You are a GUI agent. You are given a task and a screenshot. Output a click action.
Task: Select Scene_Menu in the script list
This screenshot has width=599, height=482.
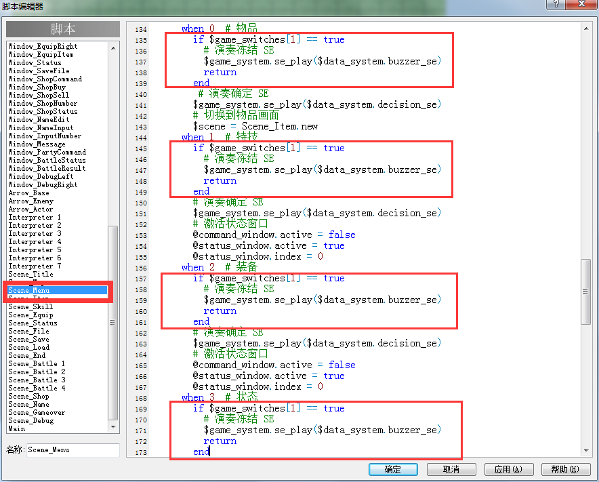[58, 291]
